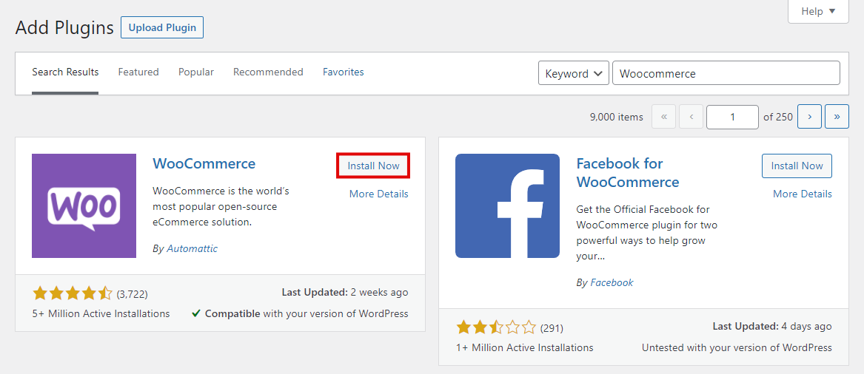This screenshot has width=864, height=374.
Task: Install the WooCommerce plugin now
Action: pos(374,166)
